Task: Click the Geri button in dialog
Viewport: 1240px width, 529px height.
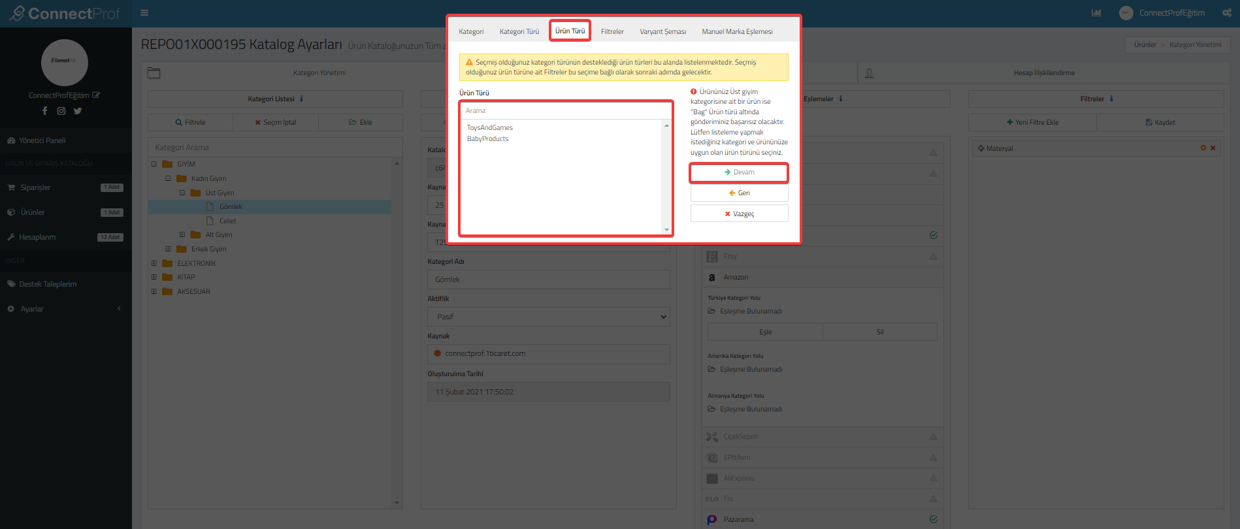Action: tap(739, 193)
